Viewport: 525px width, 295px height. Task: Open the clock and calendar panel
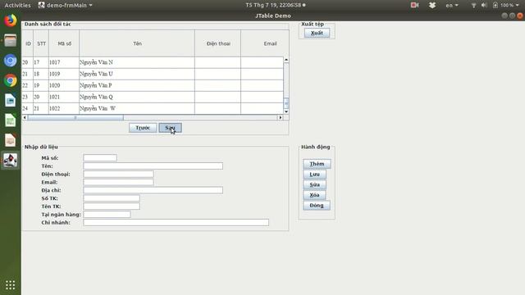tap(276, 5)
